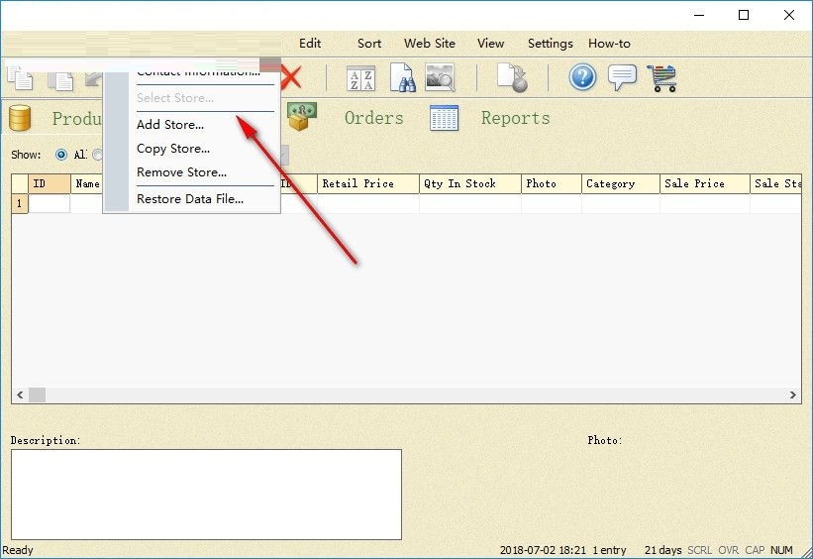Open the Edit menu

(x=310, y=44)
